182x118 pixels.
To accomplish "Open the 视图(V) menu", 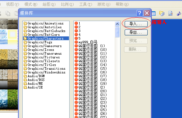I will (12, 4).
